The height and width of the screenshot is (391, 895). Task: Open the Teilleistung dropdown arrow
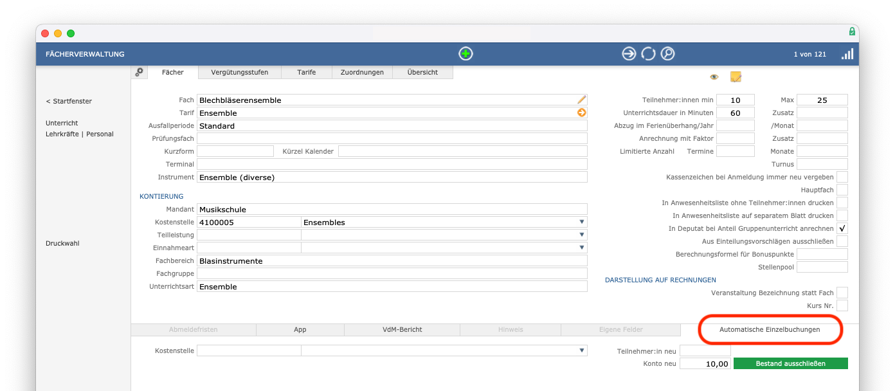click(582, 235)
